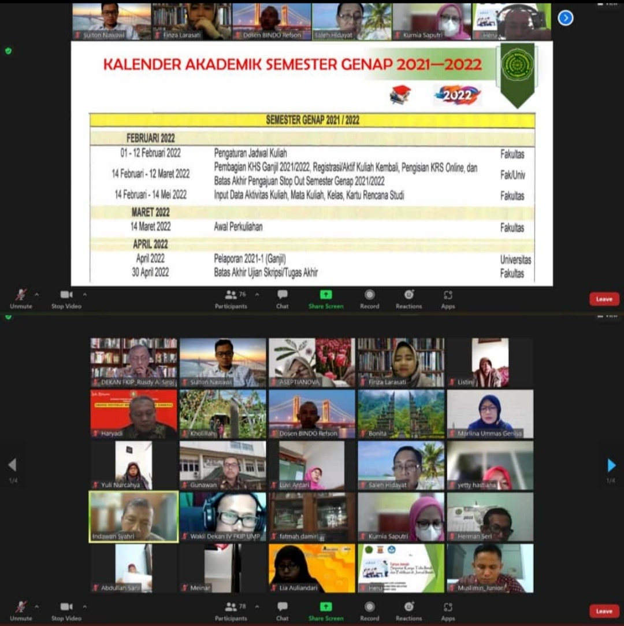
Task: Click the green encryption shield above the gallery
Action: pyautogui.click(x=8, y=317)
